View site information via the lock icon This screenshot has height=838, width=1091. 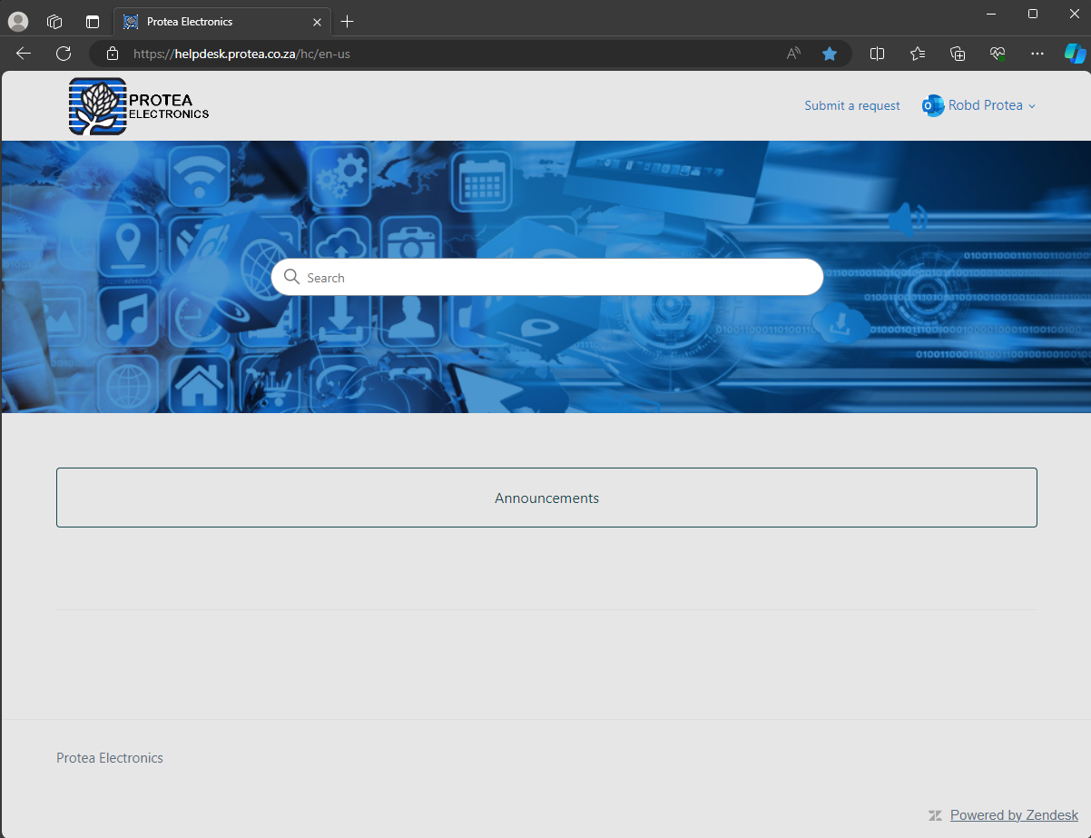[112, 53]
